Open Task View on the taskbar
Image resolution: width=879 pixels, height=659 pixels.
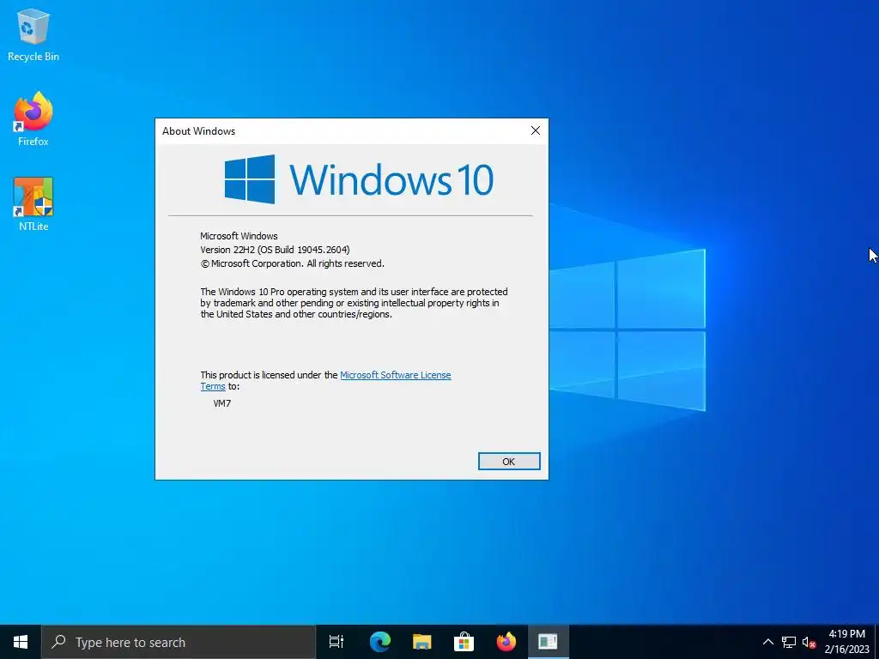pyautogui.click(x=336, y=642)
